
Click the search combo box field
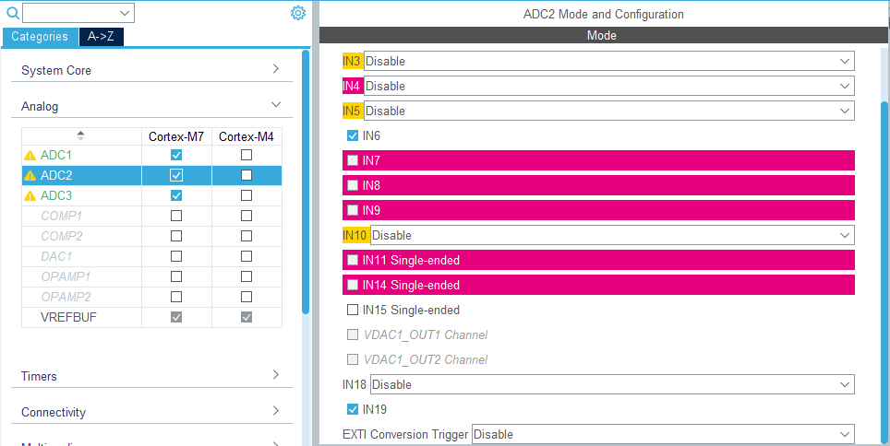tap(71, 13)
